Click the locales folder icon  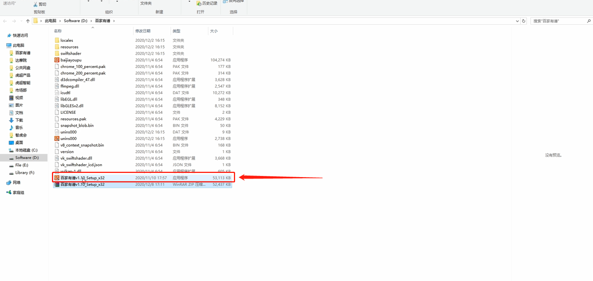[x=57, y=40]
